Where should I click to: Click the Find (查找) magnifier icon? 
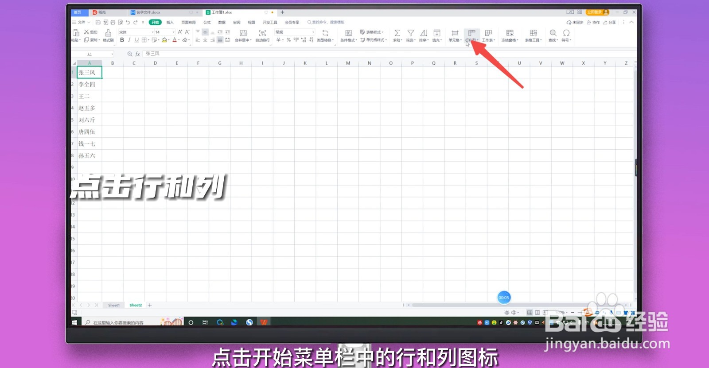pos(553,33)
